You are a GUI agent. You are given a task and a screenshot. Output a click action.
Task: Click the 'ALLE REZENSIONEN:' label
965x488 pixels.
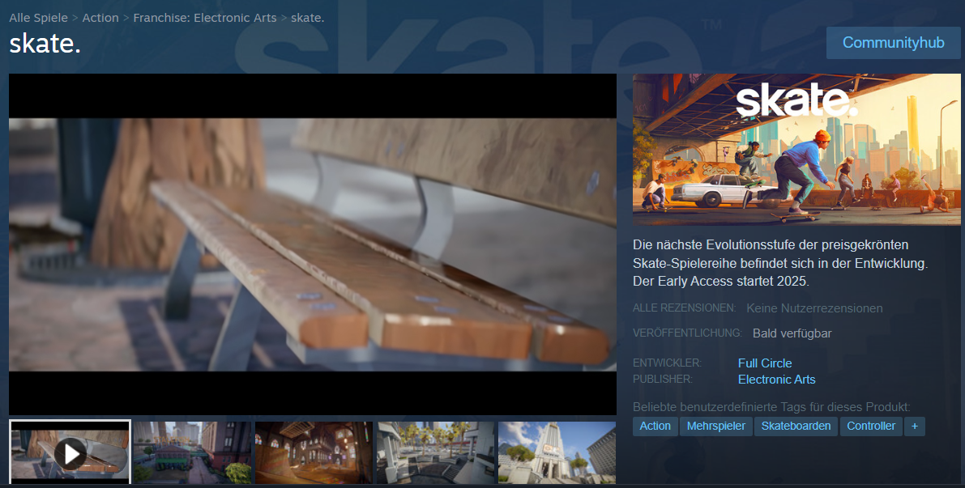685,308
